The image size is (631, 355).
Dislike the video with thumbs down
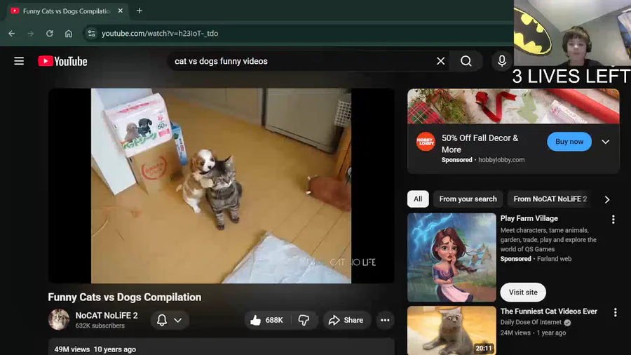[x=304, y=320]
